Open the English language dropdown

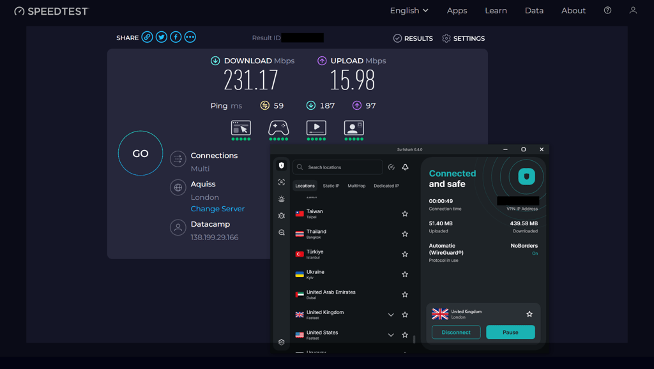pos(409,10)
